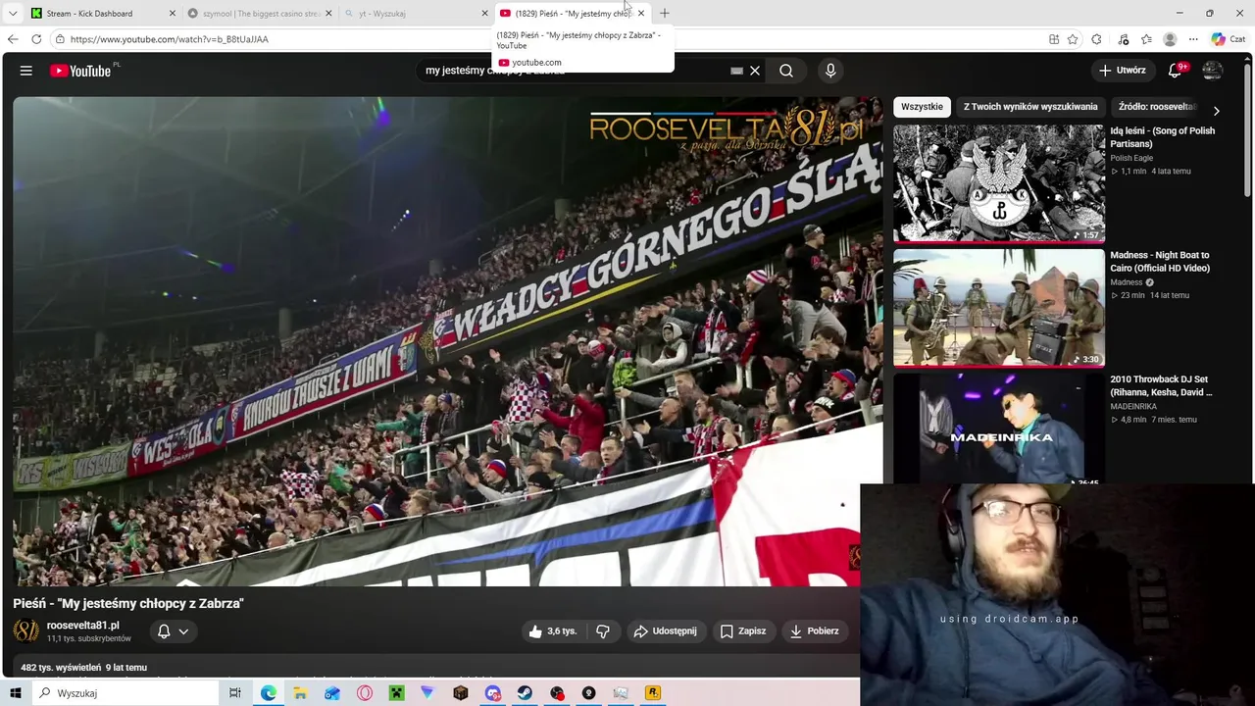
Task: Go to the YouTube home logo
Action: pyautogui.click(x=80, y=71)
